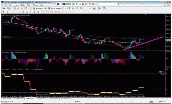Image resolution: width=172 pixels, height=104 pixels.
Task: Select the vertical line tool
Action: point(12,12)
